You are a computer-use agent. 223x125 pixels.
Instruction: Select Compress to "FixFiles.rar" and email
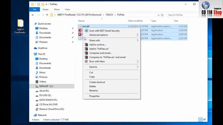coord(111,57)
